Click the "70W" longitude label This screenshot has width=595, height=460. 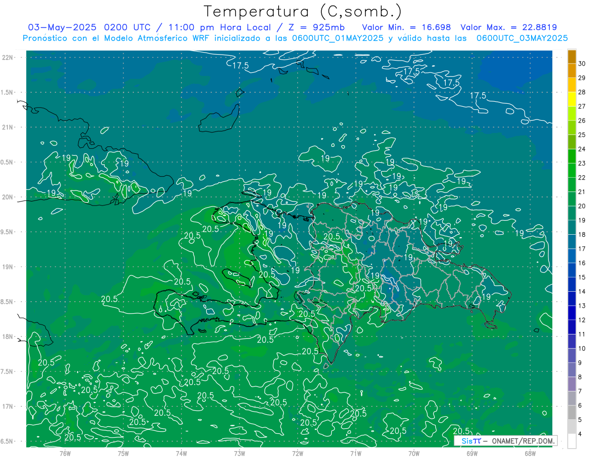point(414,453)
